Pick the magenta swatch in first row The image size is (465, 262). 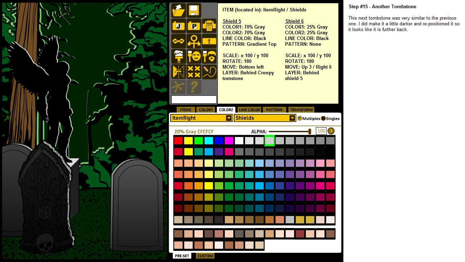(x=229, y=141)
